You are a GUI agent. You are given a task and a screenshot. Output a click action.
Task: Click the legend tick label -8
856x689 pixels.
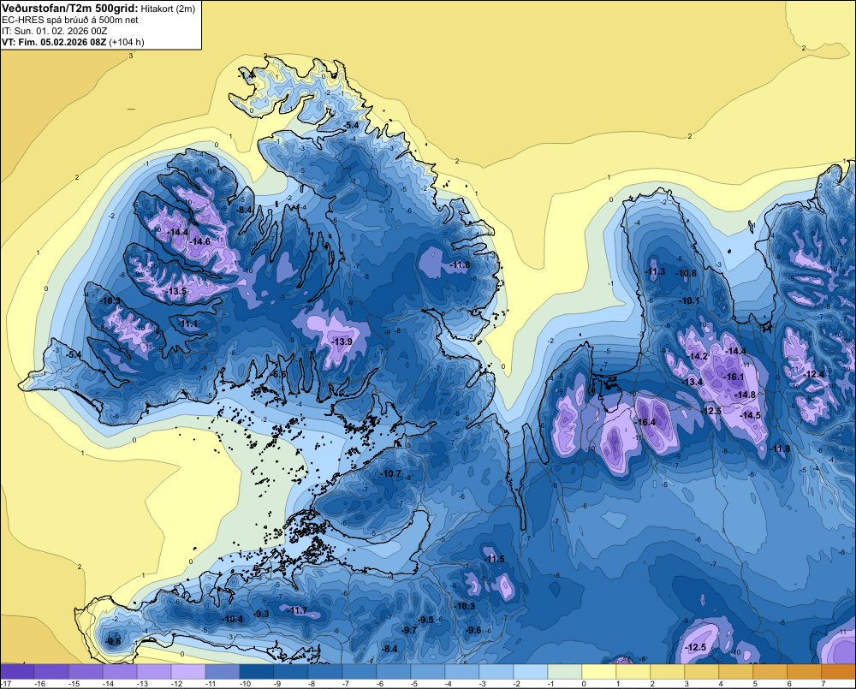[x=313, y=684]
